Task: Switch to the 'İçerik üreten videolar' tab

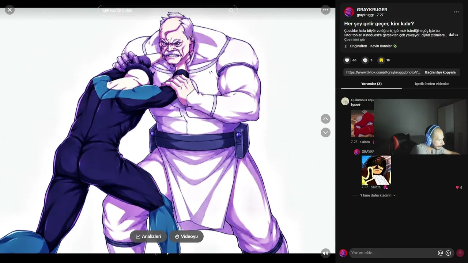Action: [432, 84]
